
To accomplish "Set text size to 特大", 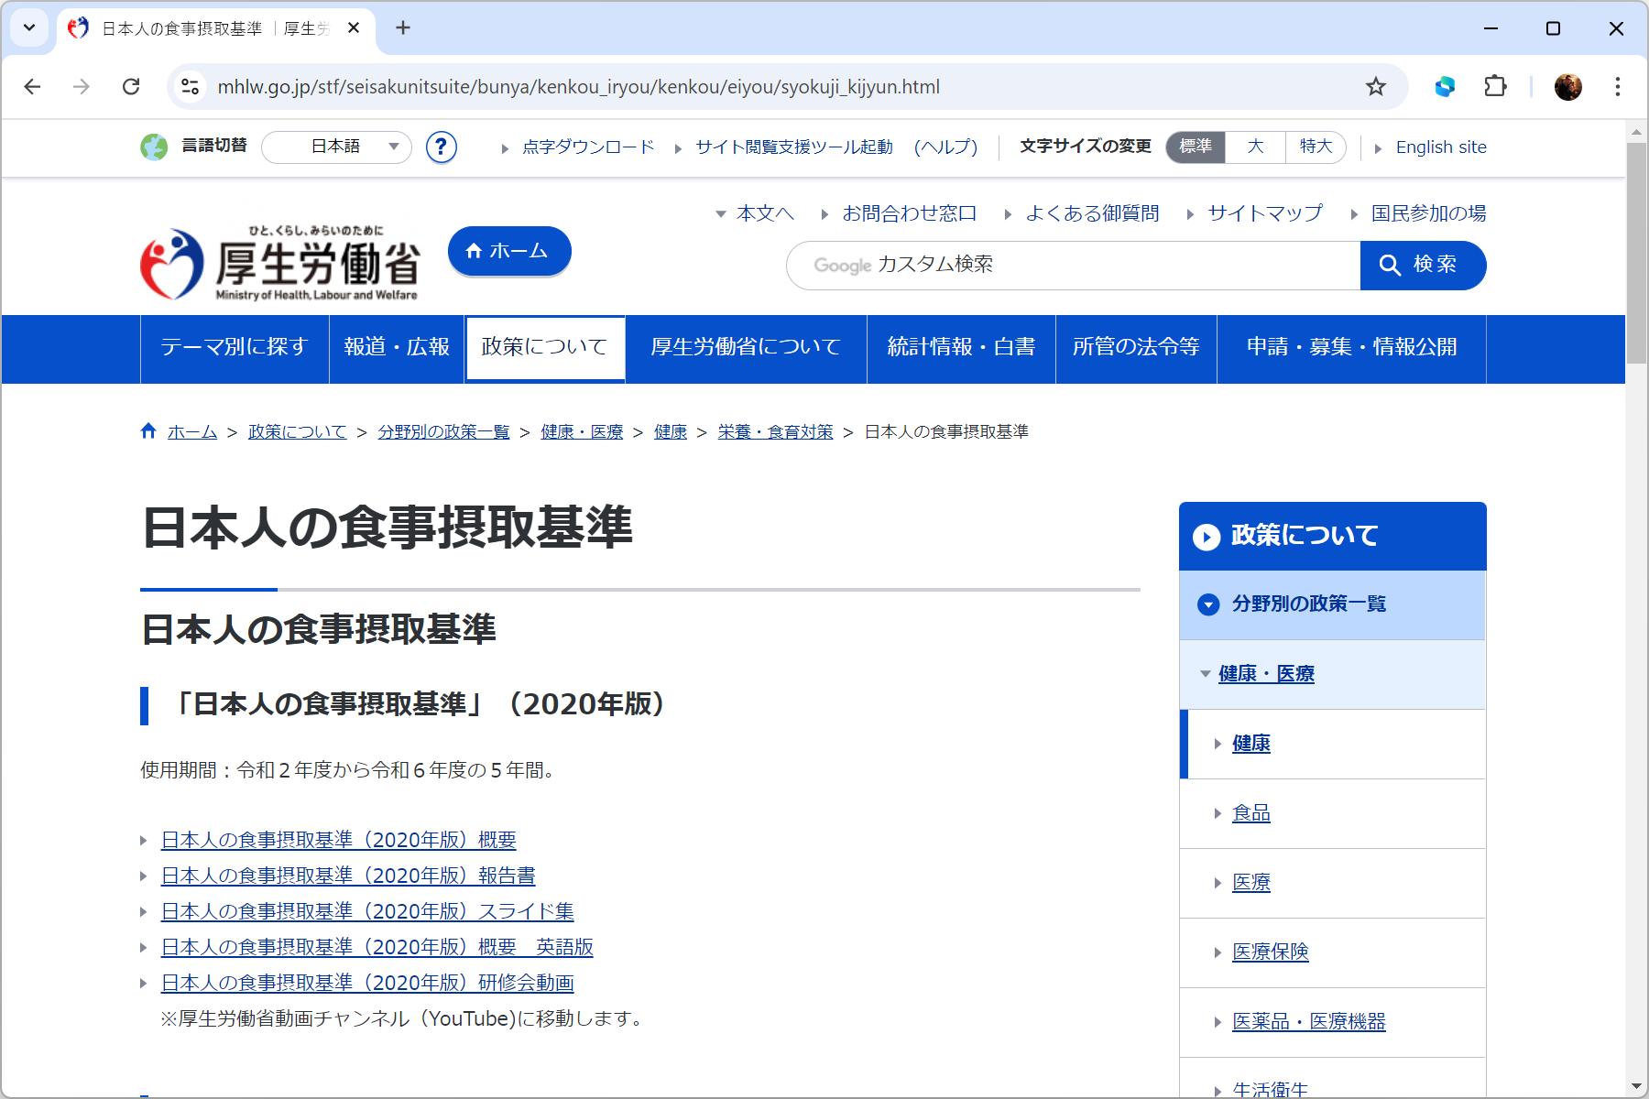I will (1316, 147).
